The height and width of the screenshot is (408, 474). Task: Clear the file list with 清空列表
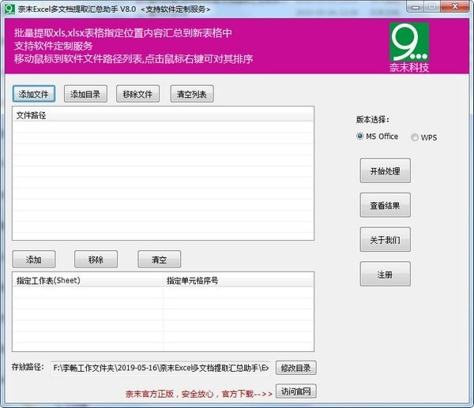[191, 94]
